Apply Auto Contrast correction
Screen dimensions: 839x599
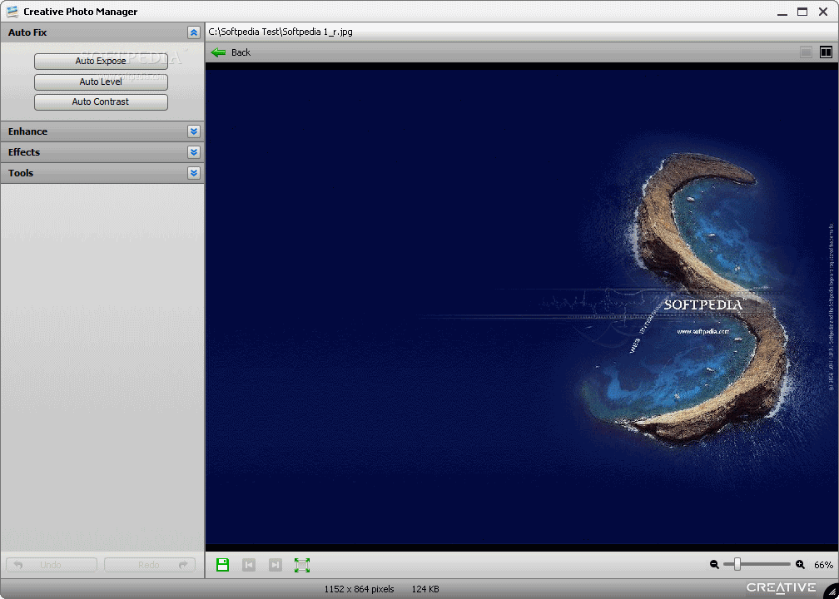click(x=102, y=101)
